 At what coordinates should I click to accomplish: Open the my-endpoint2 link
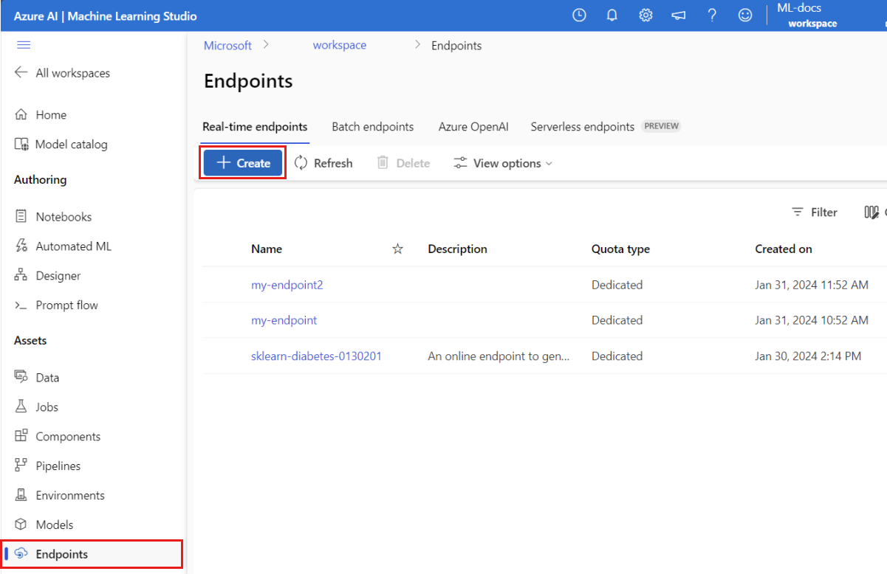click(287, 285)
